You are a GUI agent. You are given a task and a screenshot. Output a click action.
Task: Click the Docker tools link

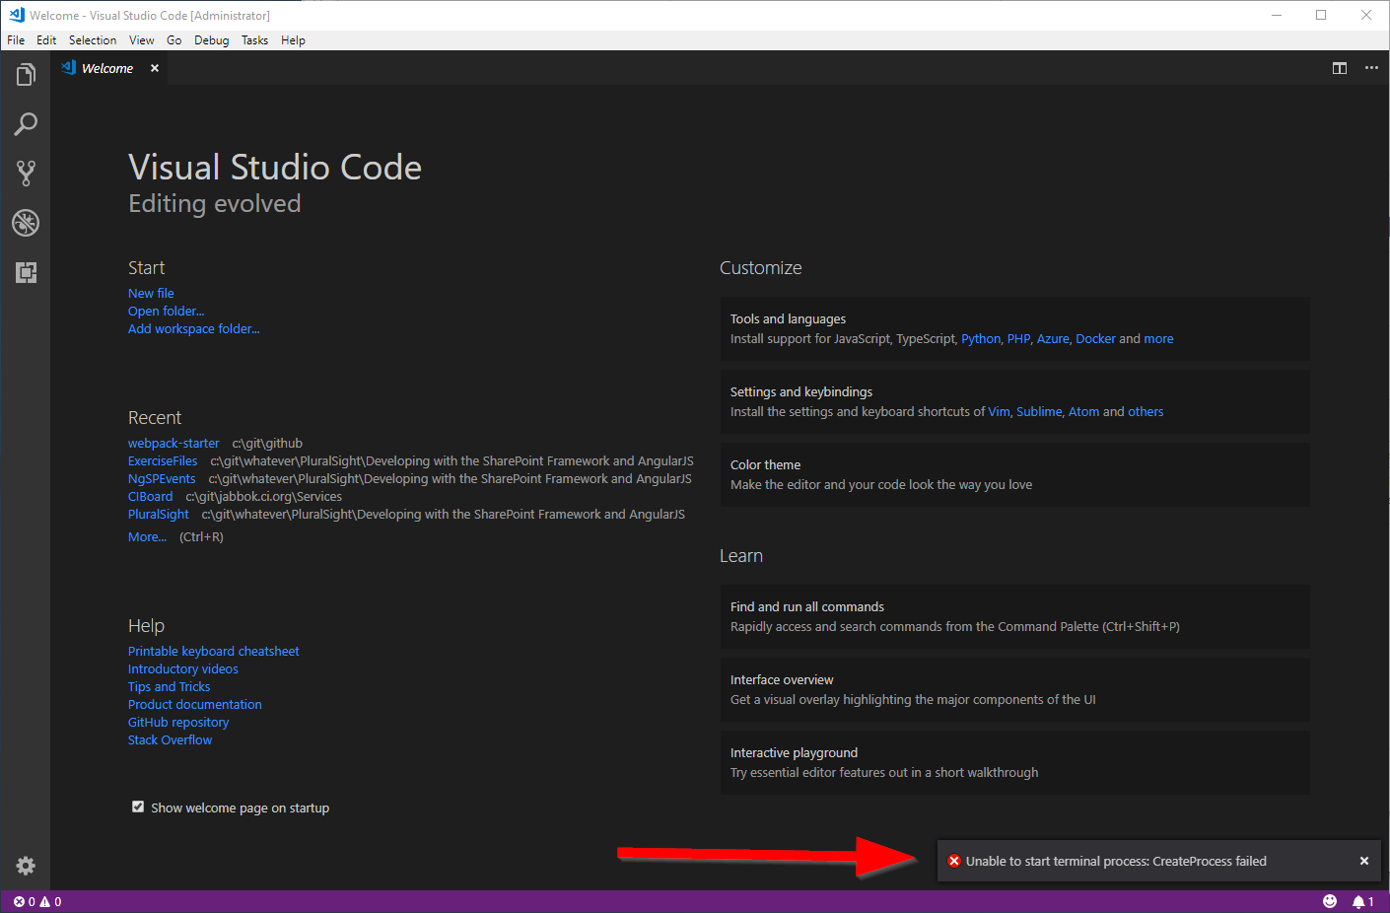click(1095, 338)
